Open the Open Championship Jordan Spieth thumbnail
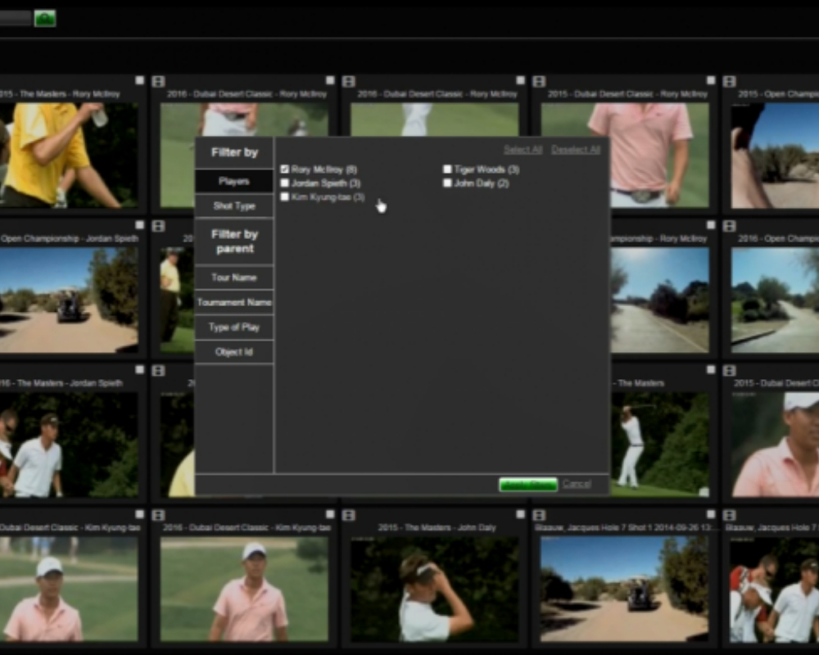The width and height of the screenshot is (819, 655). click(x=69, y=300)
